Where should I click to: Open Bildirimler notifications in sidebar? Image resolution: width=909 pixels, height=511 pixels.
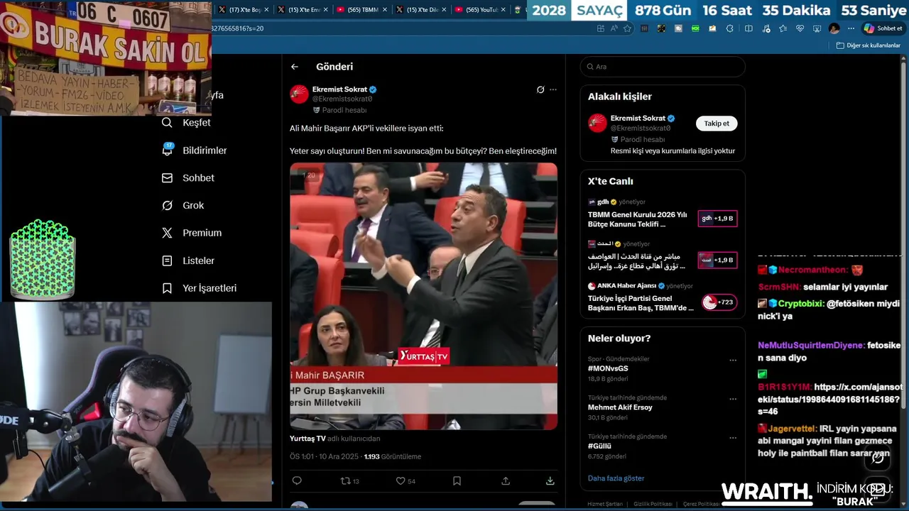coord(195,150)
